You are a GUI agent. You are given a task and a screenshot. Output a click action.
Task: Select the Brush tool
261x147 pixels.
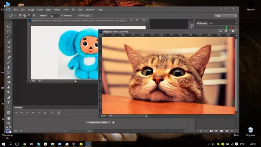[9, 62]
